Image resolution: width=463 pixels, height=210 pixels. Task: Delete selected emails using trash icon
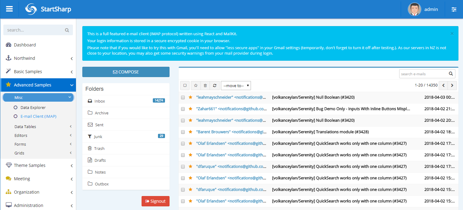click(205, 85)
